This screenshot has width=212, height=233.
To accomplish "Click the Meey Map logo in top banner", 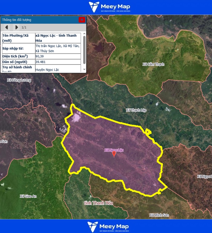I will click(x=109, y=7).
